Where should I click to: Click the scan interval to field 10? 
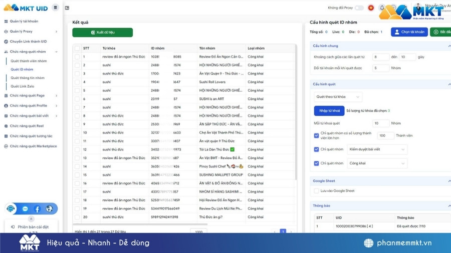point(407,57)
